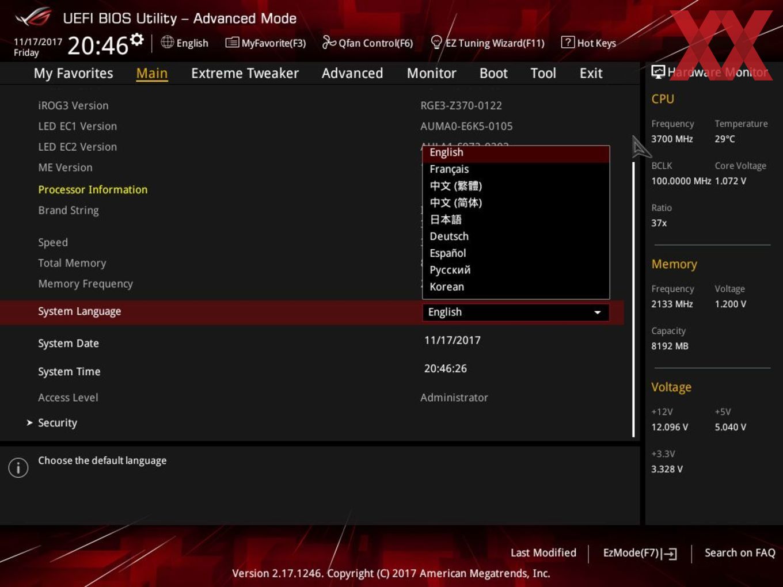Click the 2133 MHz memory frequency value
Viewport: 783px width, 587px height.
(672, 304)
